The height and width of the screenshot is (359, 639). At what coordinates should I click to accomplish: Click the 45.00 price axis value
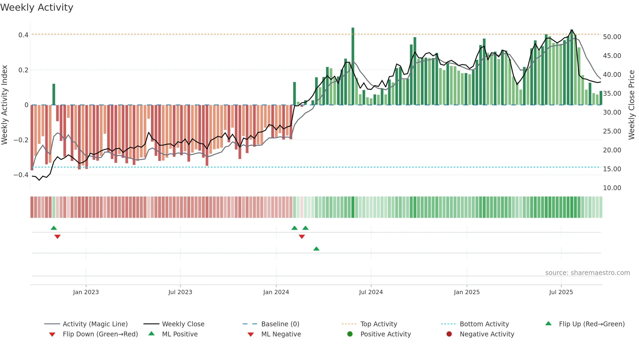click(x=612, y=56)
